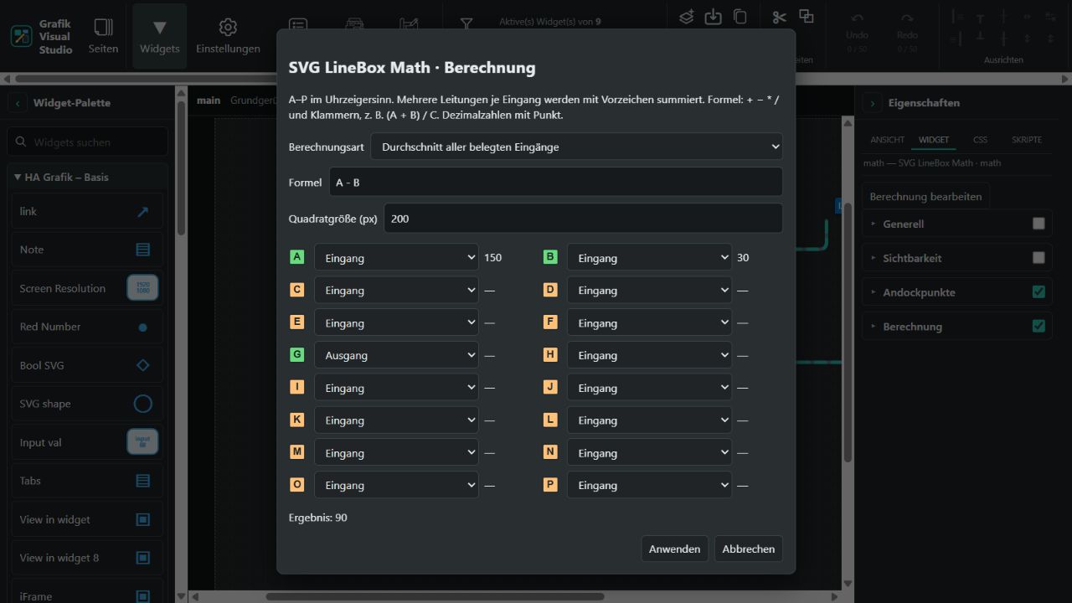Switch to the ANSICHT tab

pyautogui.click(x=887, y=140)
